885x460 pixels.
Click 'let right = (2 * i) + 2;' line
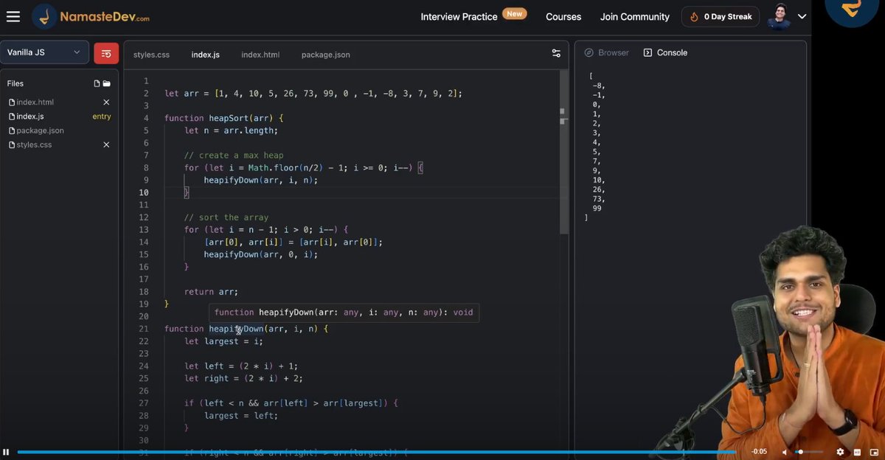(x=243, y=378)
